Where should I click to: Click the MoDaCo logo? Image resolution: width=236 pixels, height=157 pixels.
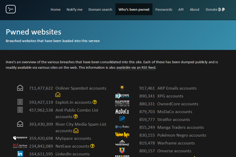pyautogui.click(x=122, y=112)
